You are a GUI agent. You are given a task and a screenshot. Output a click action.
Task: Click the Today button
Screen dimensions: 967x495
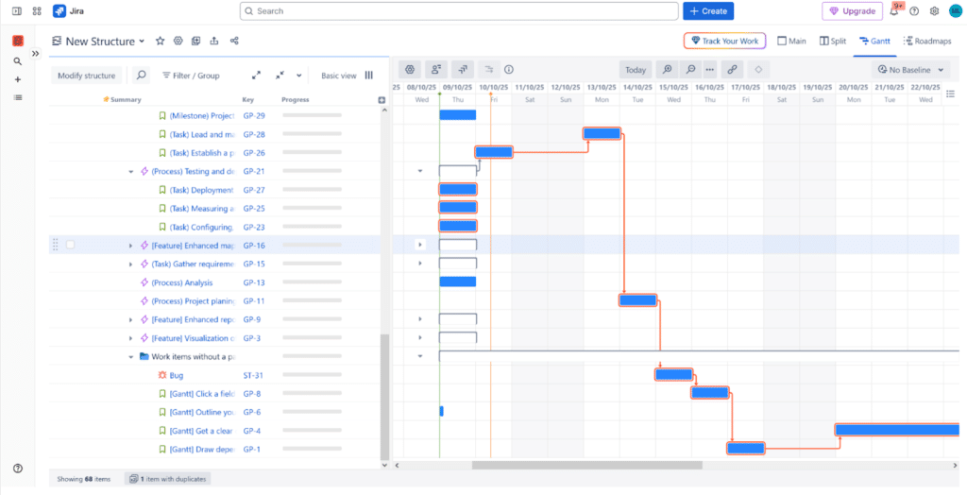[636, 70]
